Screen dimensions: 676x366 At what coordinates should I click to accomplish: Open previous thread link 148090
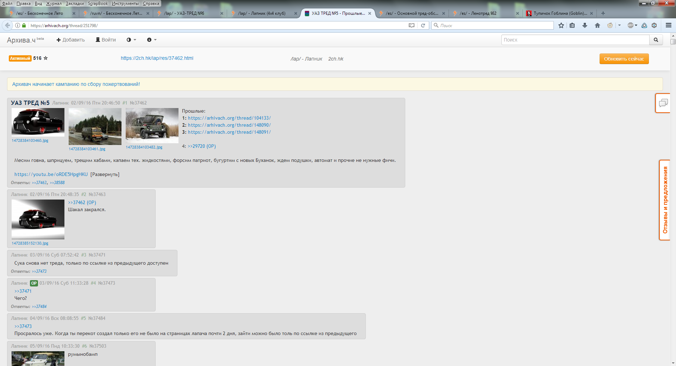pos(229,125)
